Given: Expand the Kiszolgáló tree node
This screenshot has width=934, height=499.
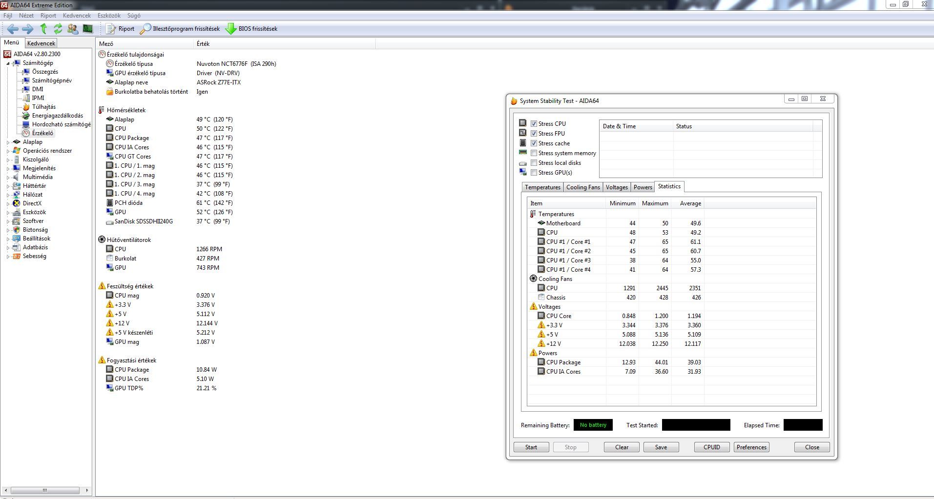Looking at the screenshot, I should click(8, 160).
